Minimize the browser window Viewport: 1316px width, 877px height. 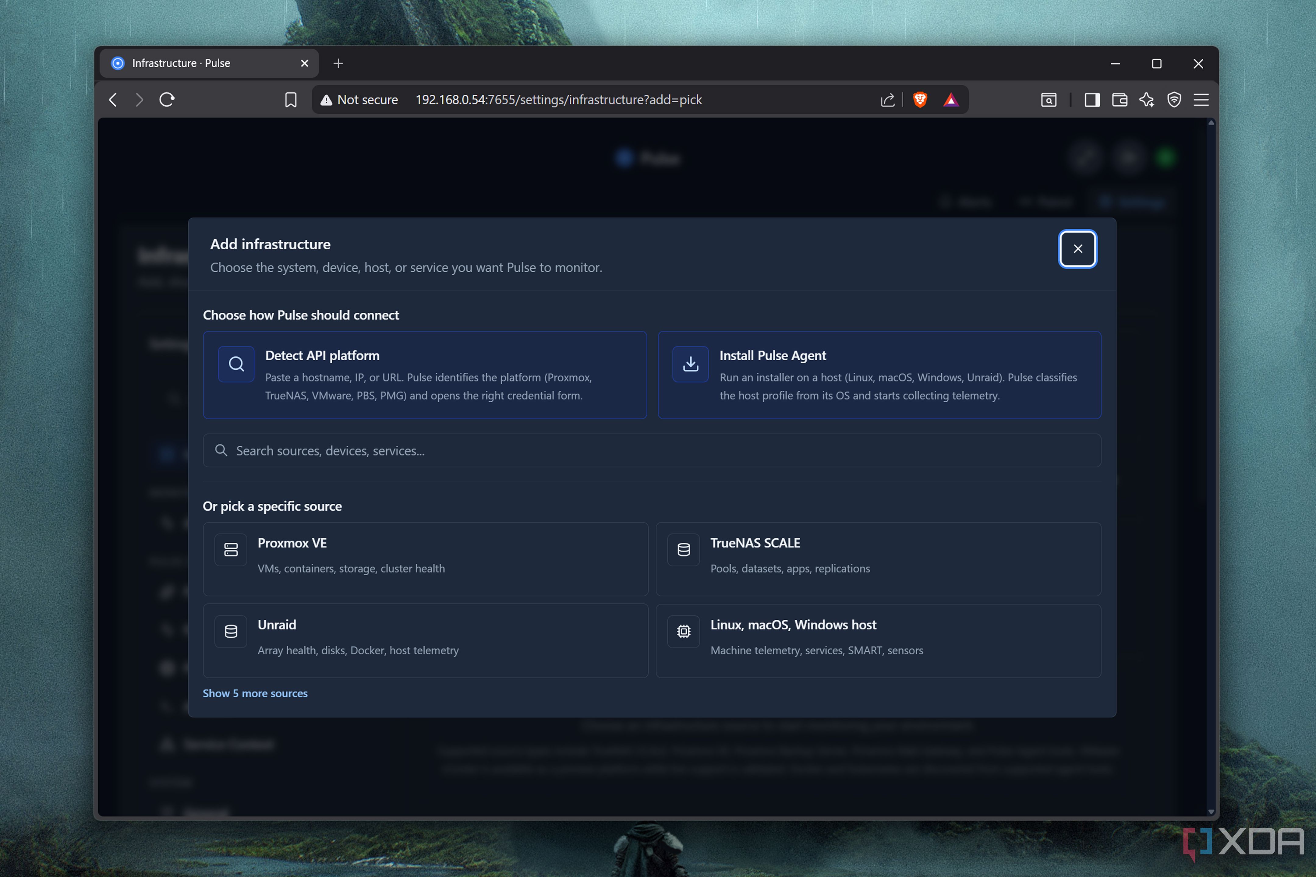1115,63
